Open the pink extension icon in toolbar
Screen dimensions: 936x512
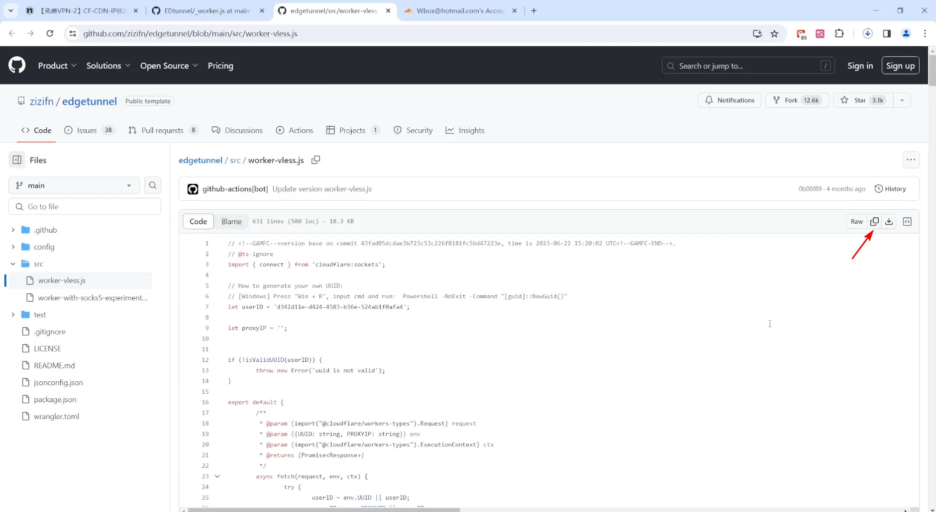coord(820,34)
